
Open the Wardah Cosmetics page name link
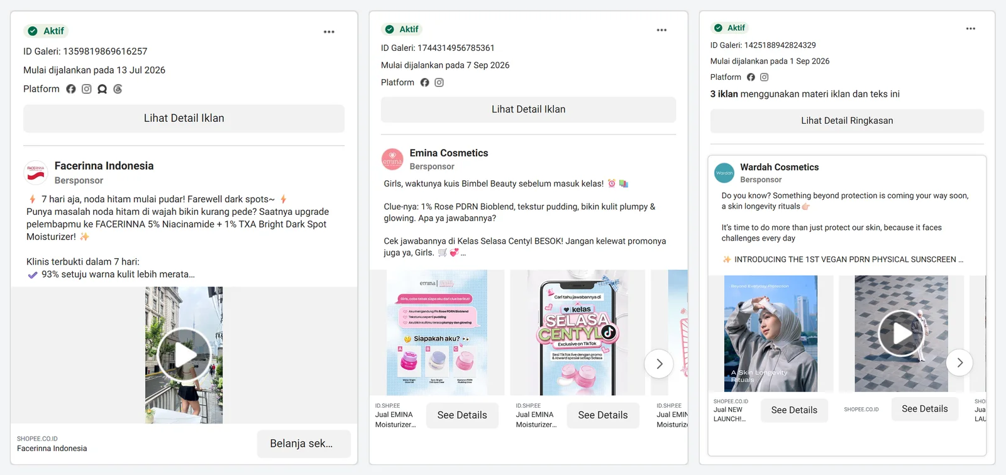click(780, 167)
